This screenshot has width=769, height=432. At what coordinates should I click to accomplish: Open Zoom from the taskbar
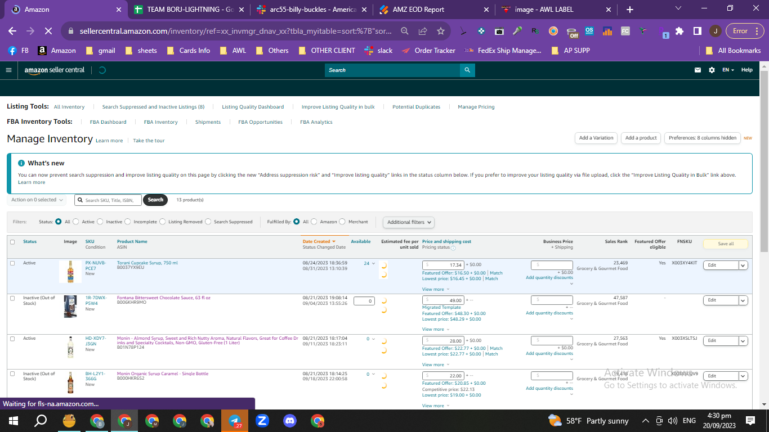point(262,421)
